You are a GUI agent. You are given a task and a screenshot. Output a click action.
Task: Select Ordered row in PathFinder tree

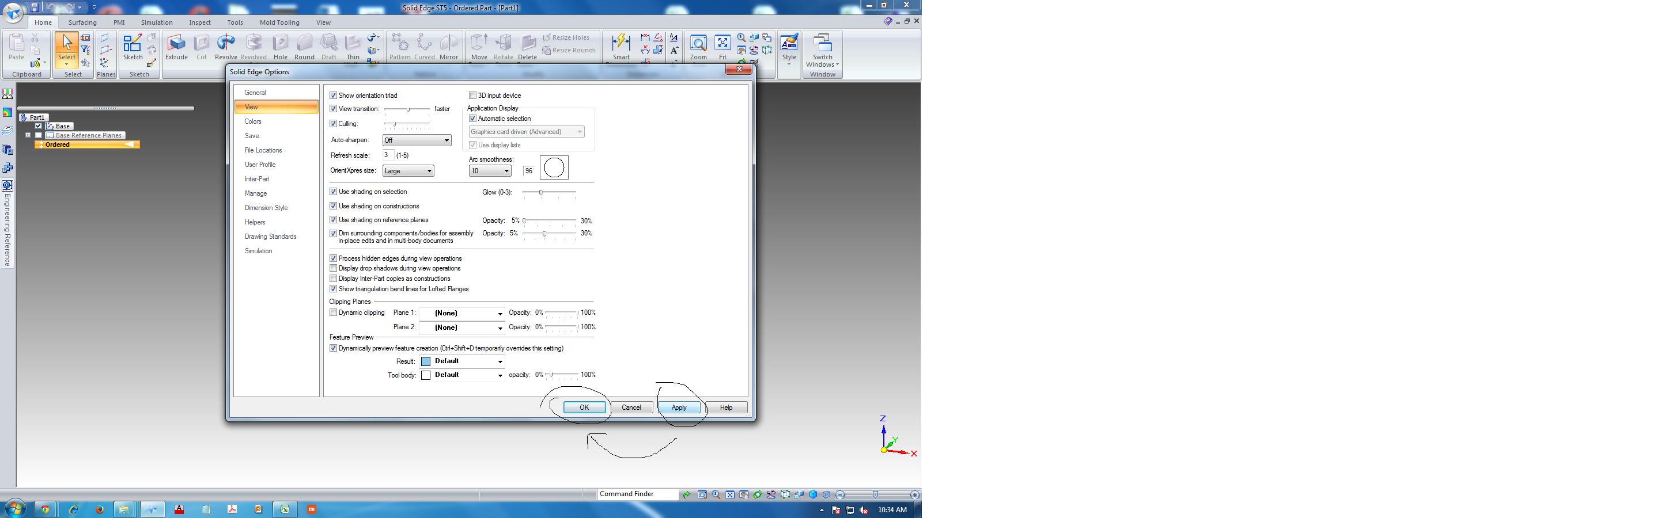pyautogui.click(x=88, y=144)
